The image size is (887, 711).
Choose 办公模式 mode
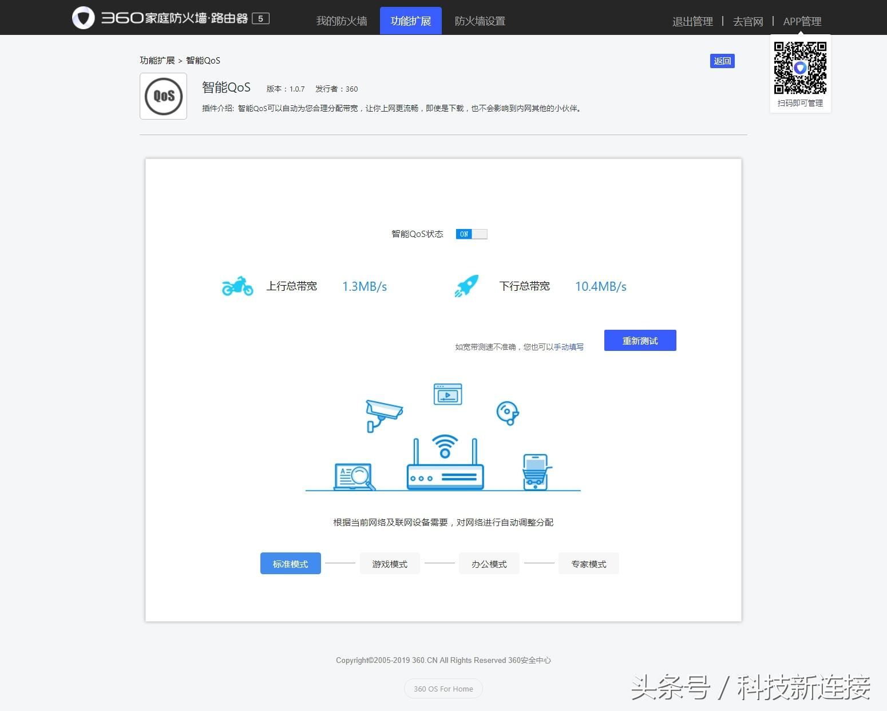489,564
